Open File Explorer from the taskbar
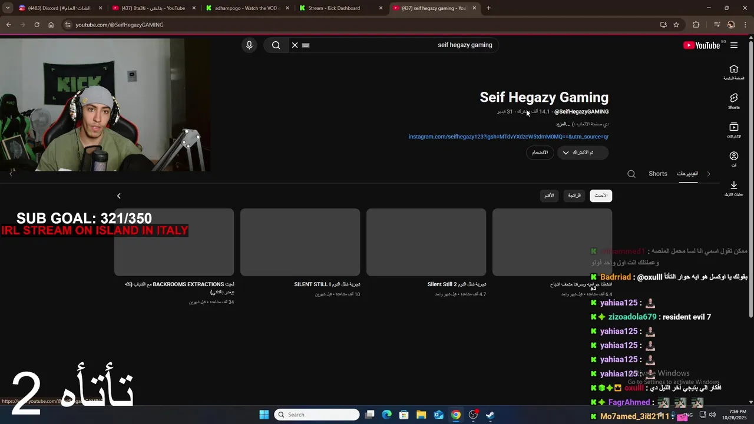754x424 pixels. pyautogui.click(x=421, y=415)
